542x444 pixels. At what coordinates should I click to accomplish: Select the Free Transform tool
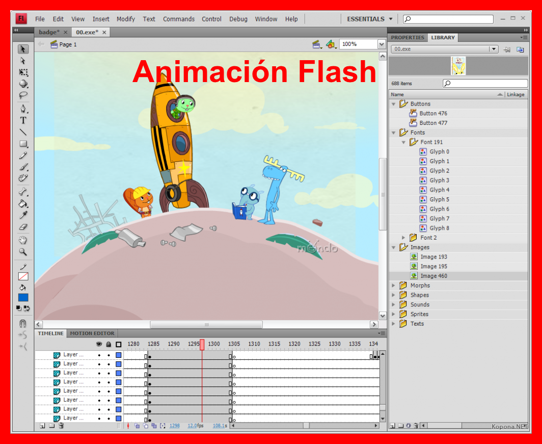click(23, 72)
